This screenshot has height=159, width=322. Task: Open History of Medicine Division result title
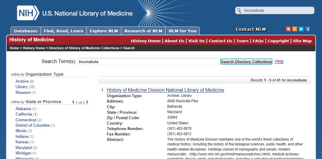pyautogui.click(x=165, y=90)
